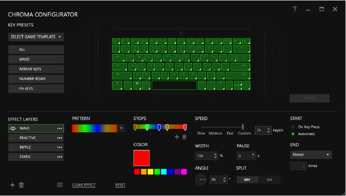This screenshot has height=196, width=346.
Task: Pick the orange color swatch
Action: click(144, 171)
